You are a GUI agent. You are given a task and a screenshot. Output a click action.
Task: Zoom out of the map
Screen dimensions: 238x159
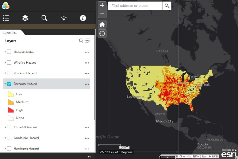[102, 14]
